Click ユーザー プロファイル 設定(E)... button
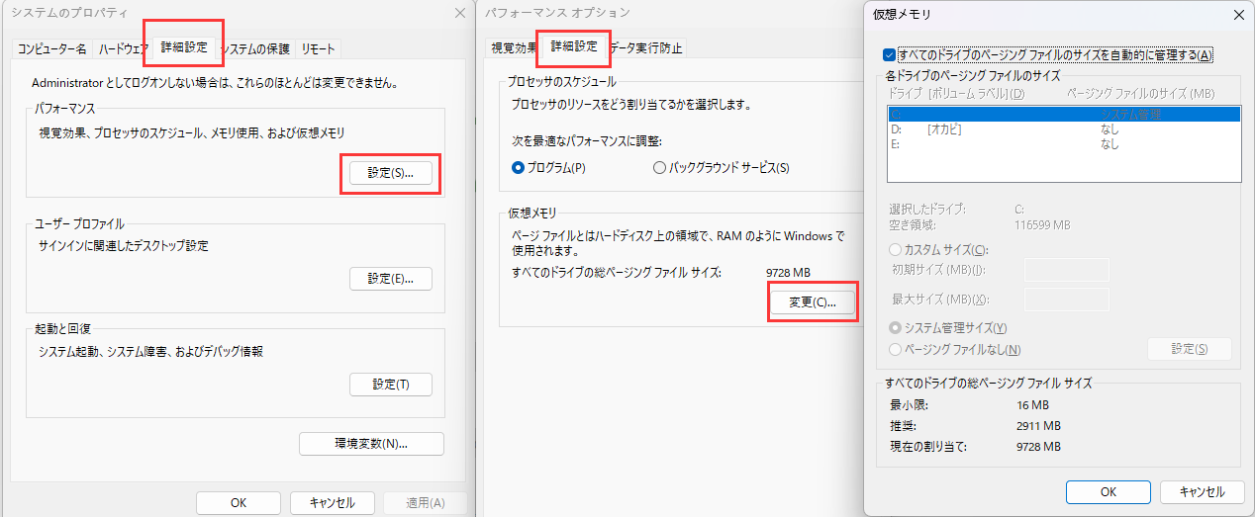The height and width of the screenshot is (517, 1255). click(391, 279)
